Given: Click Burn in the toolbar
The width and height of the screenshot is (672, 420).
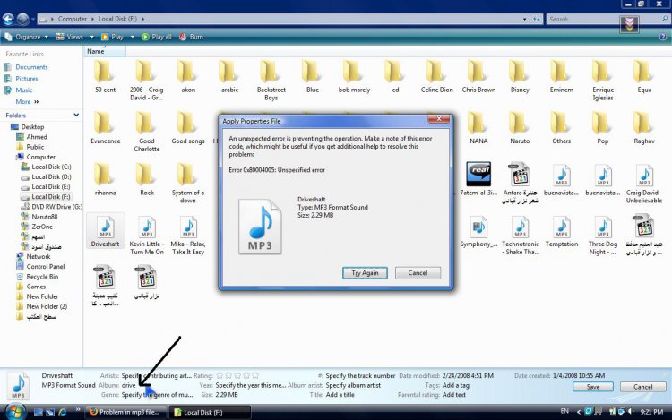Looking at the screenshot, I should [191, 37].
